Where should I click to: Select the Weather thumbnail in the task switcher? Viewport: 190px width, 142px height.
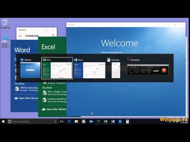30,70
